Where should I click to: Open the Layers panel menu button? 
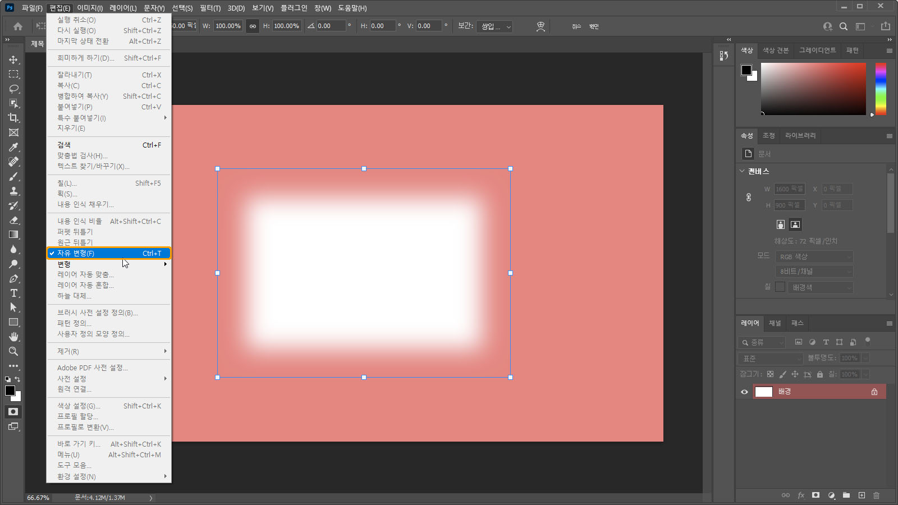point(889,323)
